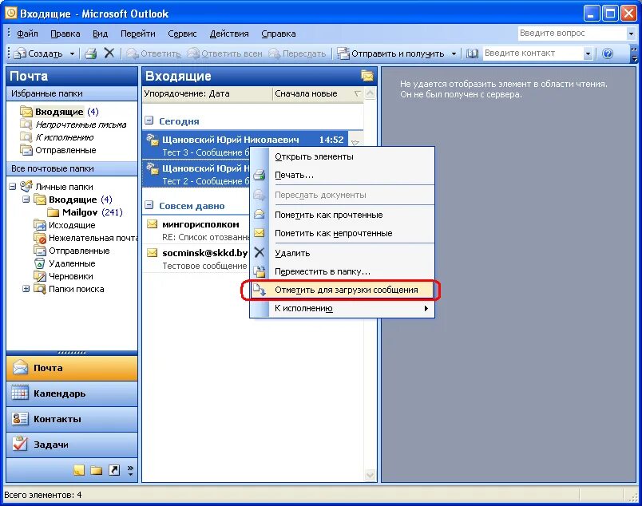This screenshot has height=506, width=642.
Task: Open the Address Book toolbar icon
Action: [472, 53]
